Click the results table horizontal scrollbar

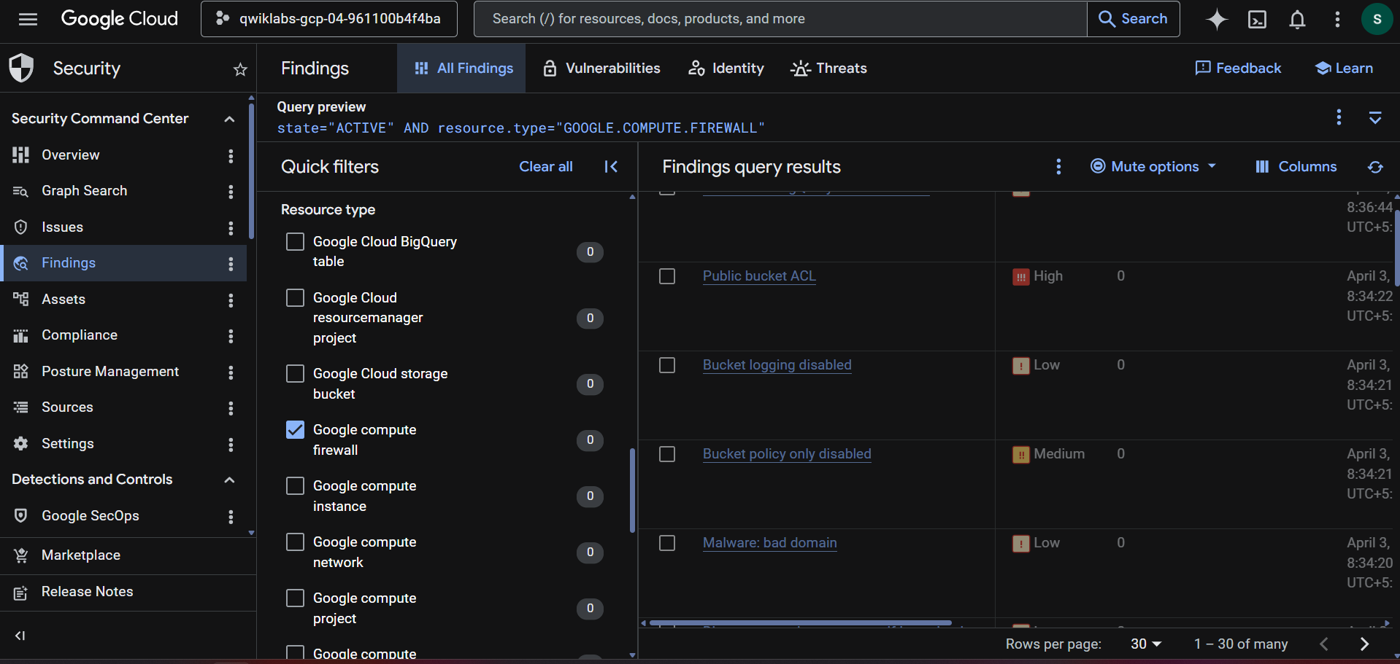coord(800,623)
